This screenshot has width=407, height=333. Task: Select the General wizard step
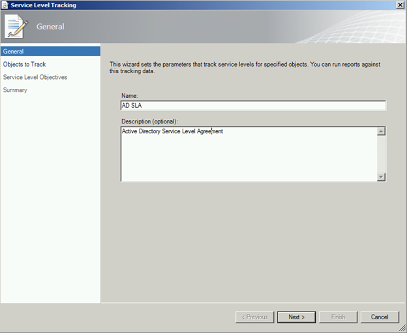coord(50,52)
